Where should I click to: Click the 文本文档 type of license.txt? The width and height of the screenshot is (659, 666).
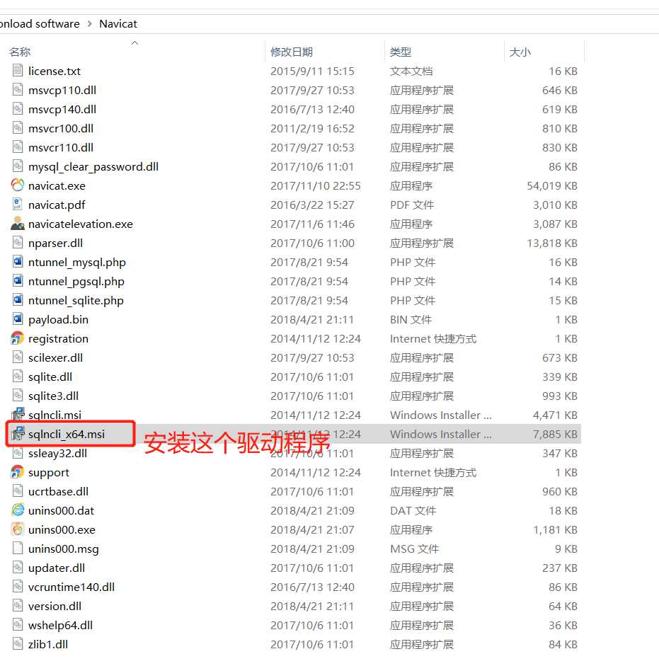(411, 71)
